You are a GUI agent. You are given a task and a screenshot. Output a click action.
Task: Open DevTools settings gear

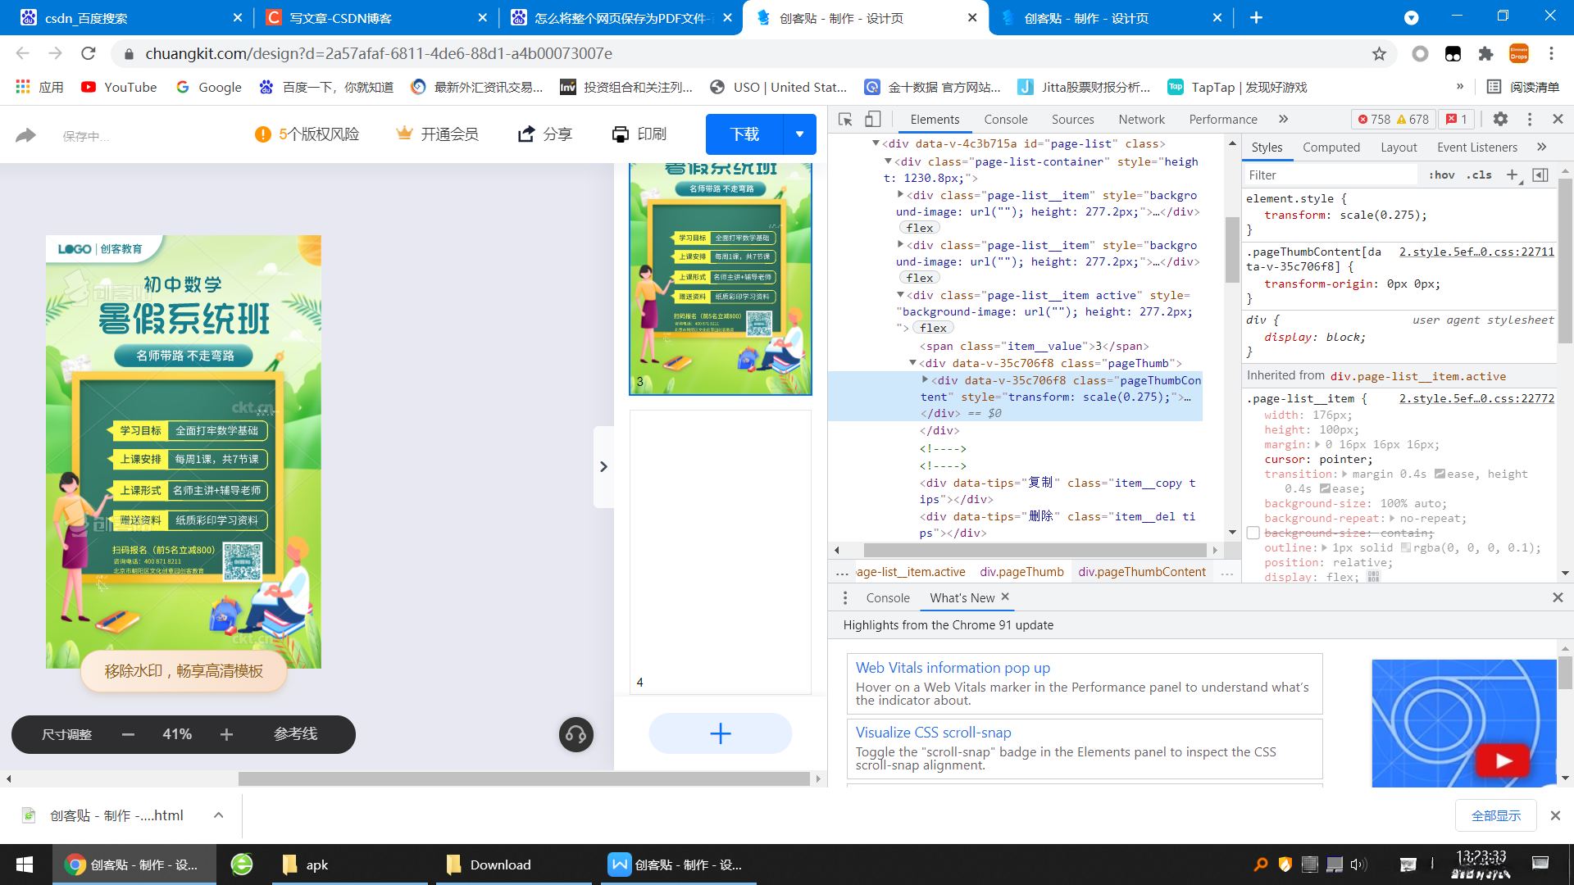pos(1500,120)
